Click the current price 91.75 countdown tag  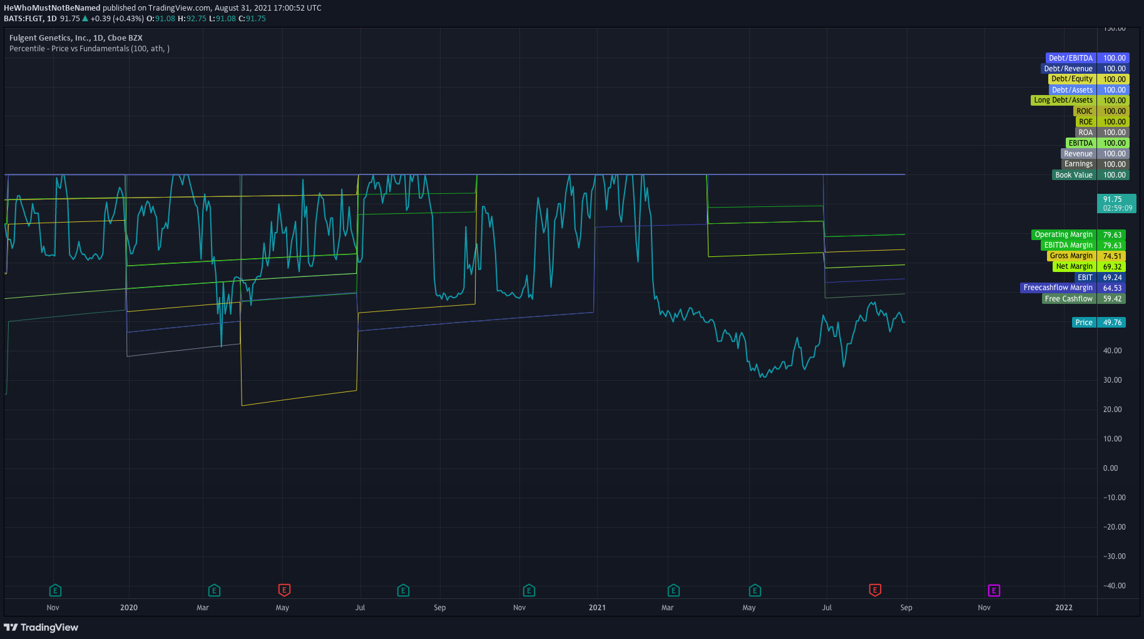[1117, 204]
